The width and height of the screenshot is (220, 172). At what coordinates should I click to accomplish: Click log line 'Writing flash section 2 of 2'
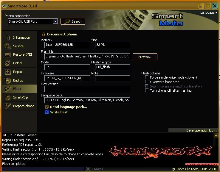(38, 159)
